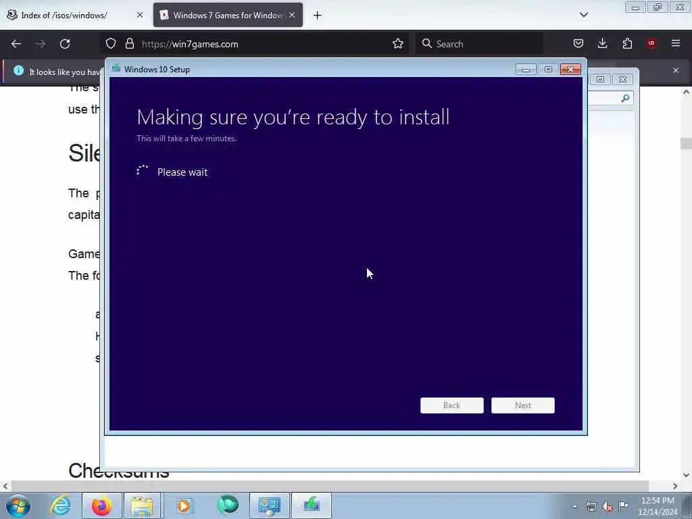692x519 pixels.
Task: Dismiss the Firefox notification bar
Action: pyautogui.click(x=676, y=70)
